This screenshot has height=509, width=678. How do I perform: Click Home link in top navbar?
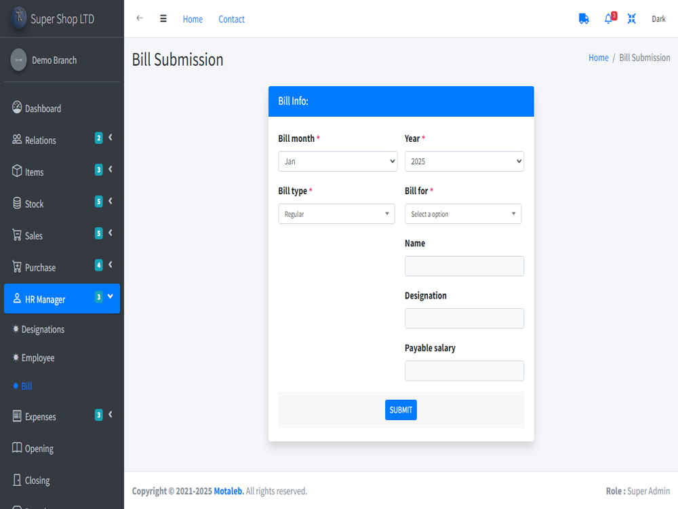point(193,19)
